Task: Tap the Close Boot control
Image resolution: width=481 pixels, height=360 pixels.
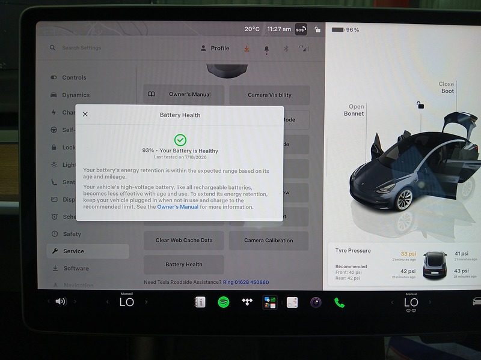Action: 446,88
